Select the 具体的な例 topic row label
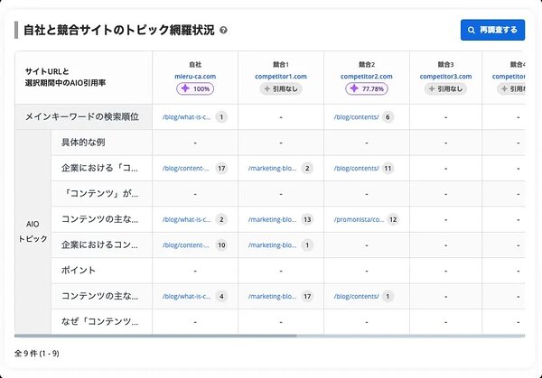This screenshot has width=542, height=378. click(x=86, y=143)
